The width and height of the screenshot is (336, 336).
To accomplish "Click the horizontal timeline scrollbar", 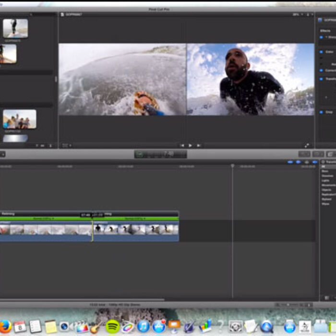I will (82, 300).
